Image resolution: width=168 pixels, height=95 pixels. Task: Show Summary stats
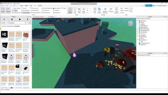[127, 11]
